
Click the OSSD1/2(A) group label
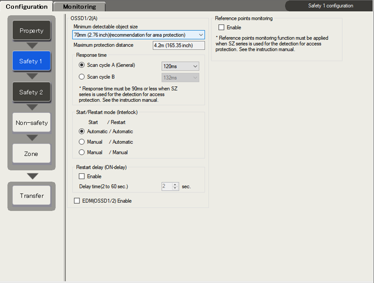pyautogui.click(x=84, y=18)
